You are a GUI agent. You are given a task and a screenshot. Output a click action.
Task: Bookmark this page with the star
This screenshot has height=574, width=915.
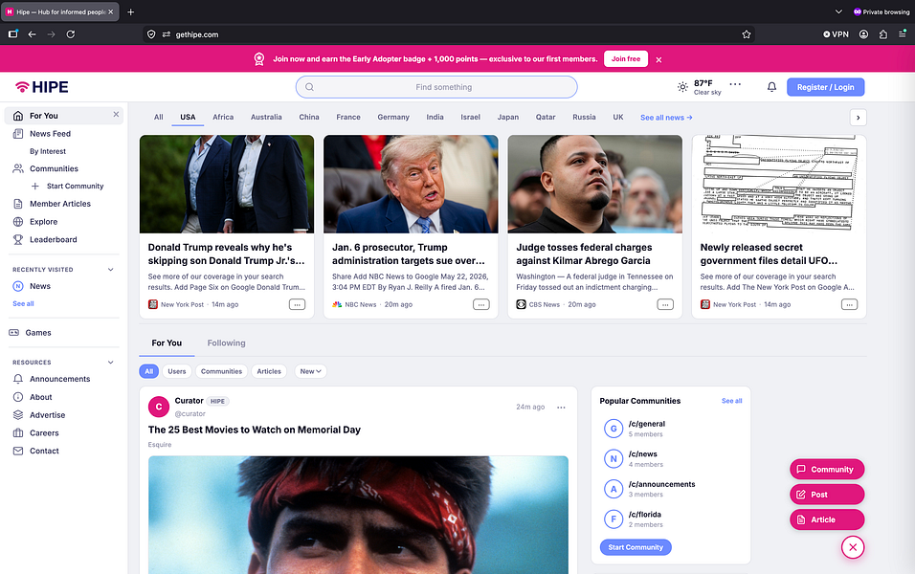coord(746,34)
